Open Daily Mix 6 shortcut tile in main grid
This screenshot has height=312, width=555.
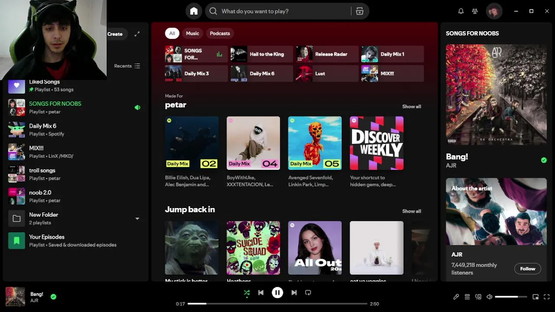[x=261, y=74]
